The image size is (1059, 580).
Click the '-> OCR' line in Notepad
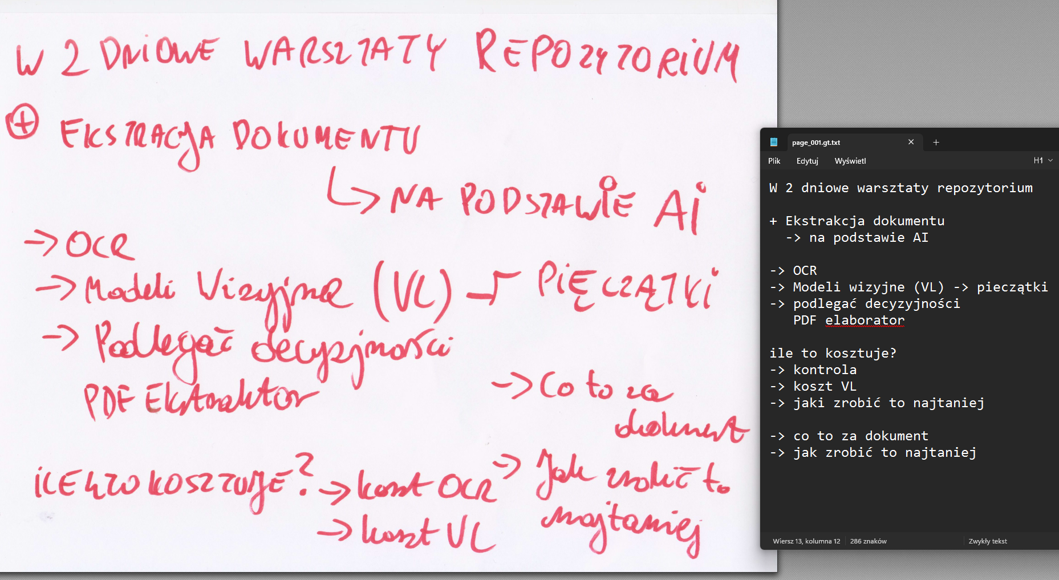(x=793, y=271)
